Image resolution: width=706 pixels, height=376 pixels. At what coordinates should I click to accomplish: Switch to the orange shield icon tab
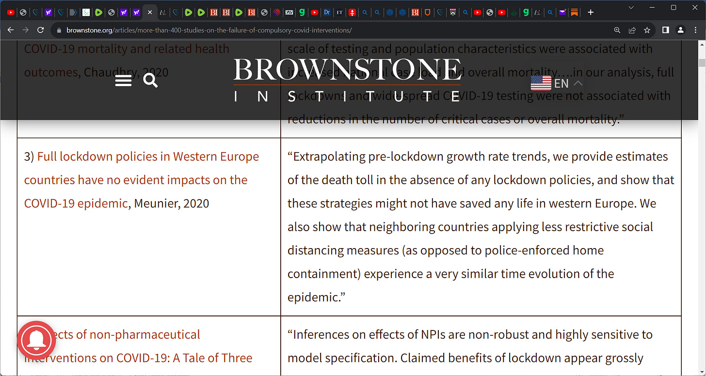(428, 12)
